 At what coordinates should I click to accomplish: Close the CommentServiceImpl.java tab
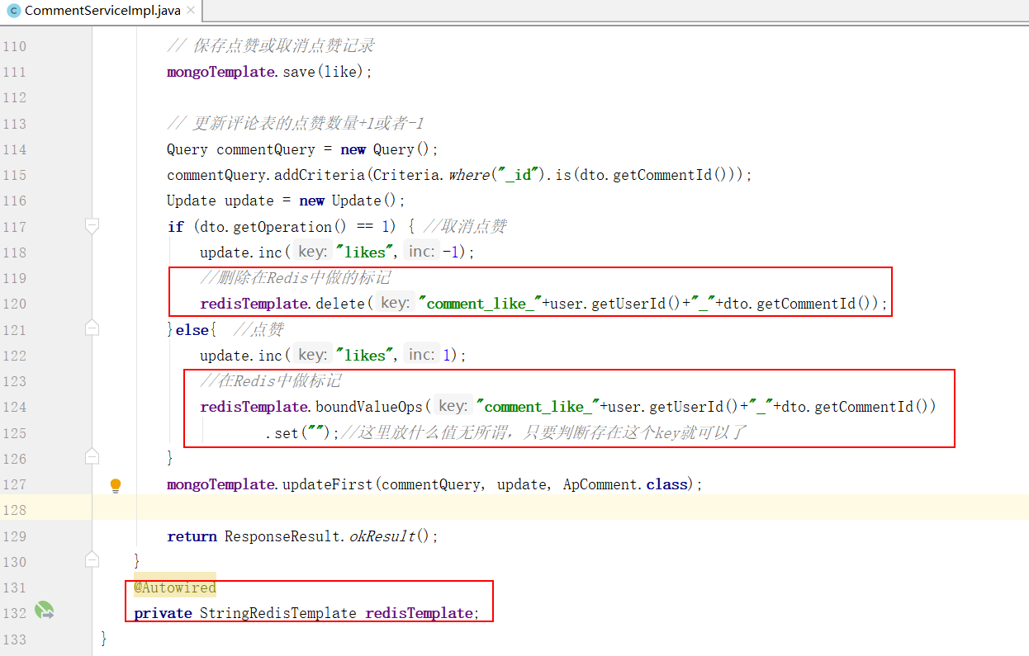click(x=191, y=12)
